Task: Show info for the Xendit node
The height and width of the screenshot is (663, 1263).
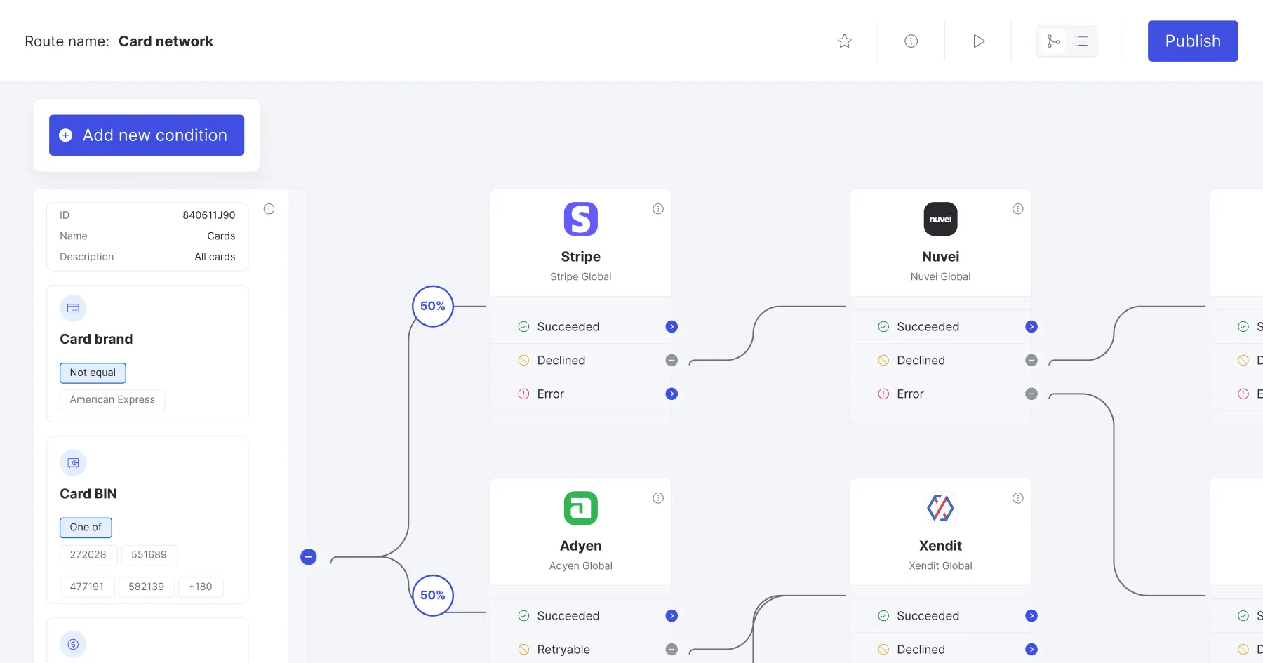Action: [x=1018, y=498]
